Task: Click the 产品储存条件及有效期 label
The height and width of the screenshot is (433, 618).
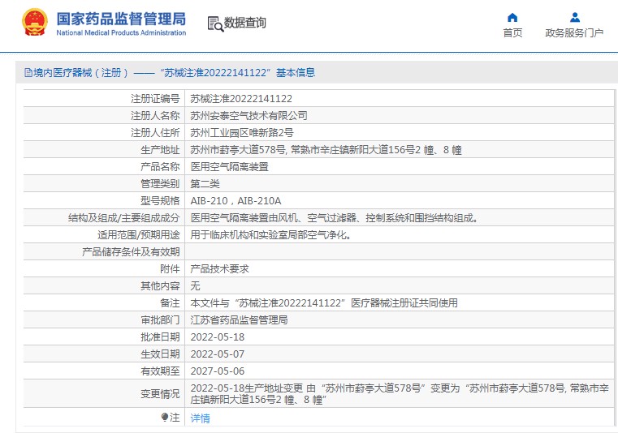Action: [131, 252]
